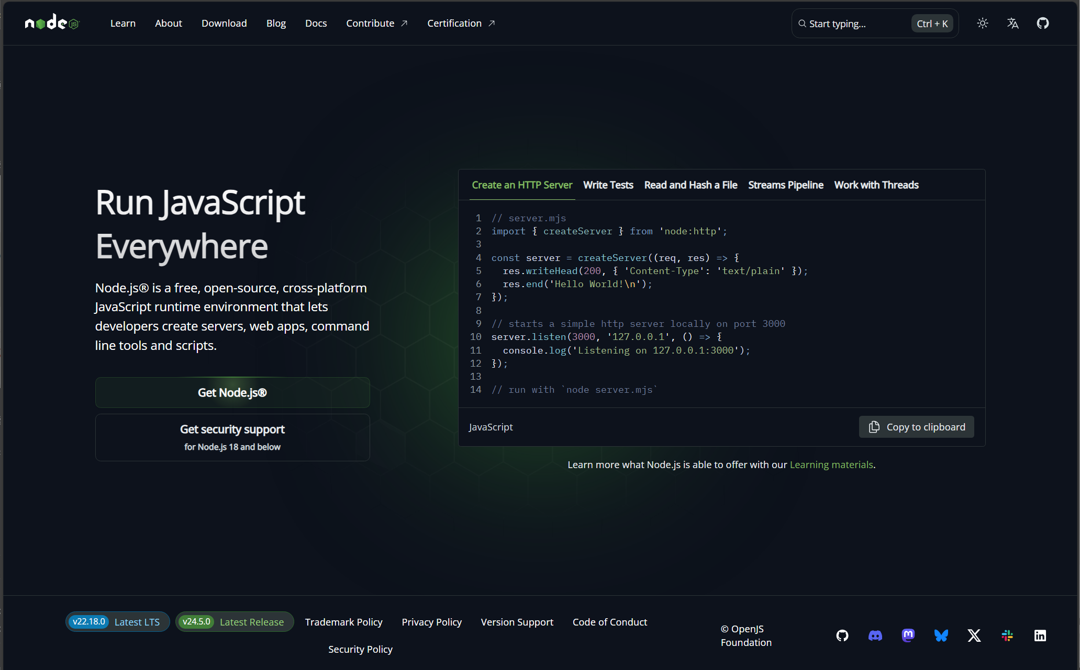Click the '// server.mjs' comment on line 1
1080x670 pixels.
click(528, 218)
